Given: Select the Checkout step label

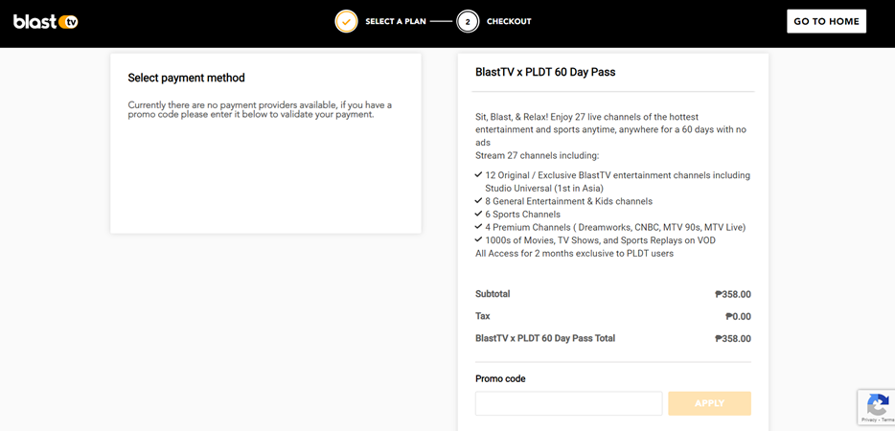Looking at the screenshot, I should tap(509, 22).
